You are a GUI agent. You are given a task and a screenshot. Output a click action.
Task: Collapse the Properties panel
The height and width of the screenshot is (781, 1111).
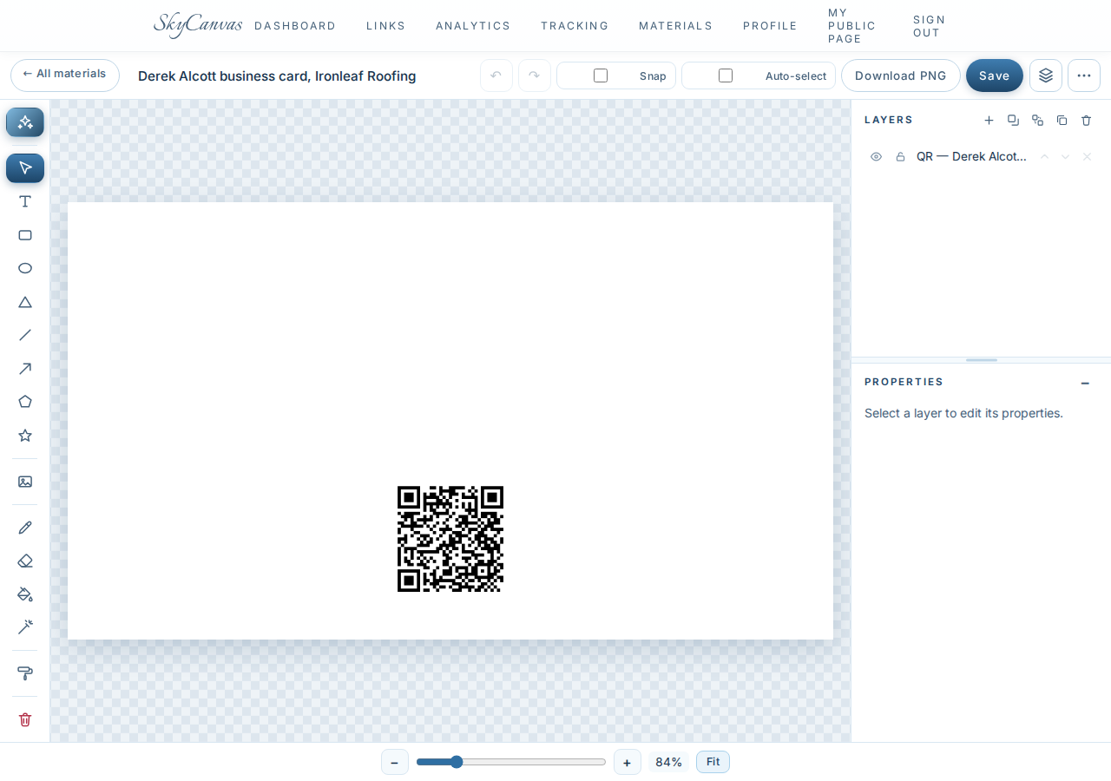coord(1085,383)
